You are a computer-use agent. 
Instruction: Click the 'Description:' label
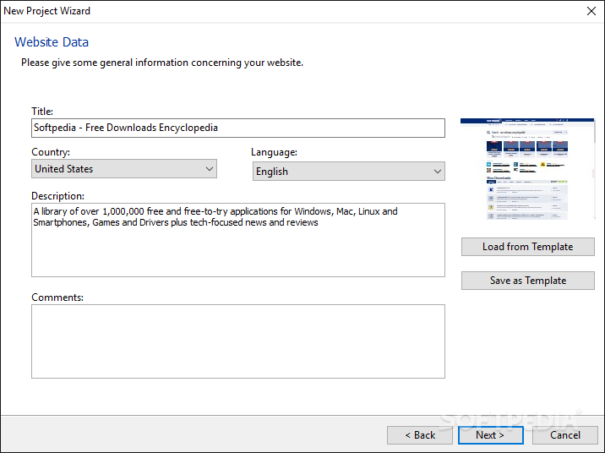pos(57,196)
